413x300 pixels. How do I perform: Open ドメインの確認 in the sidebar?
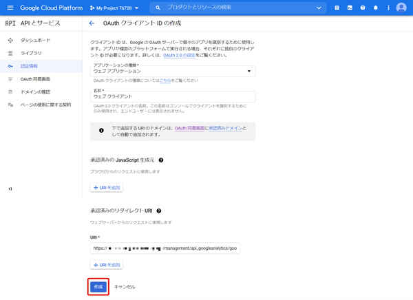click(x=35, y=92)
